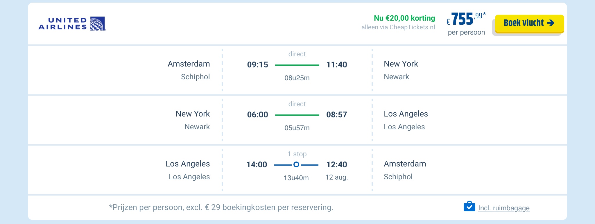Click the €755,99 price per person

[x=466, y=19]
